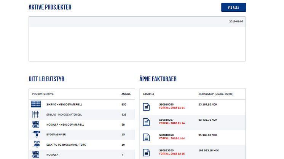Click the amount 109 993,18 NOK
Screen dimensions: 284x159
coord(209,150)
